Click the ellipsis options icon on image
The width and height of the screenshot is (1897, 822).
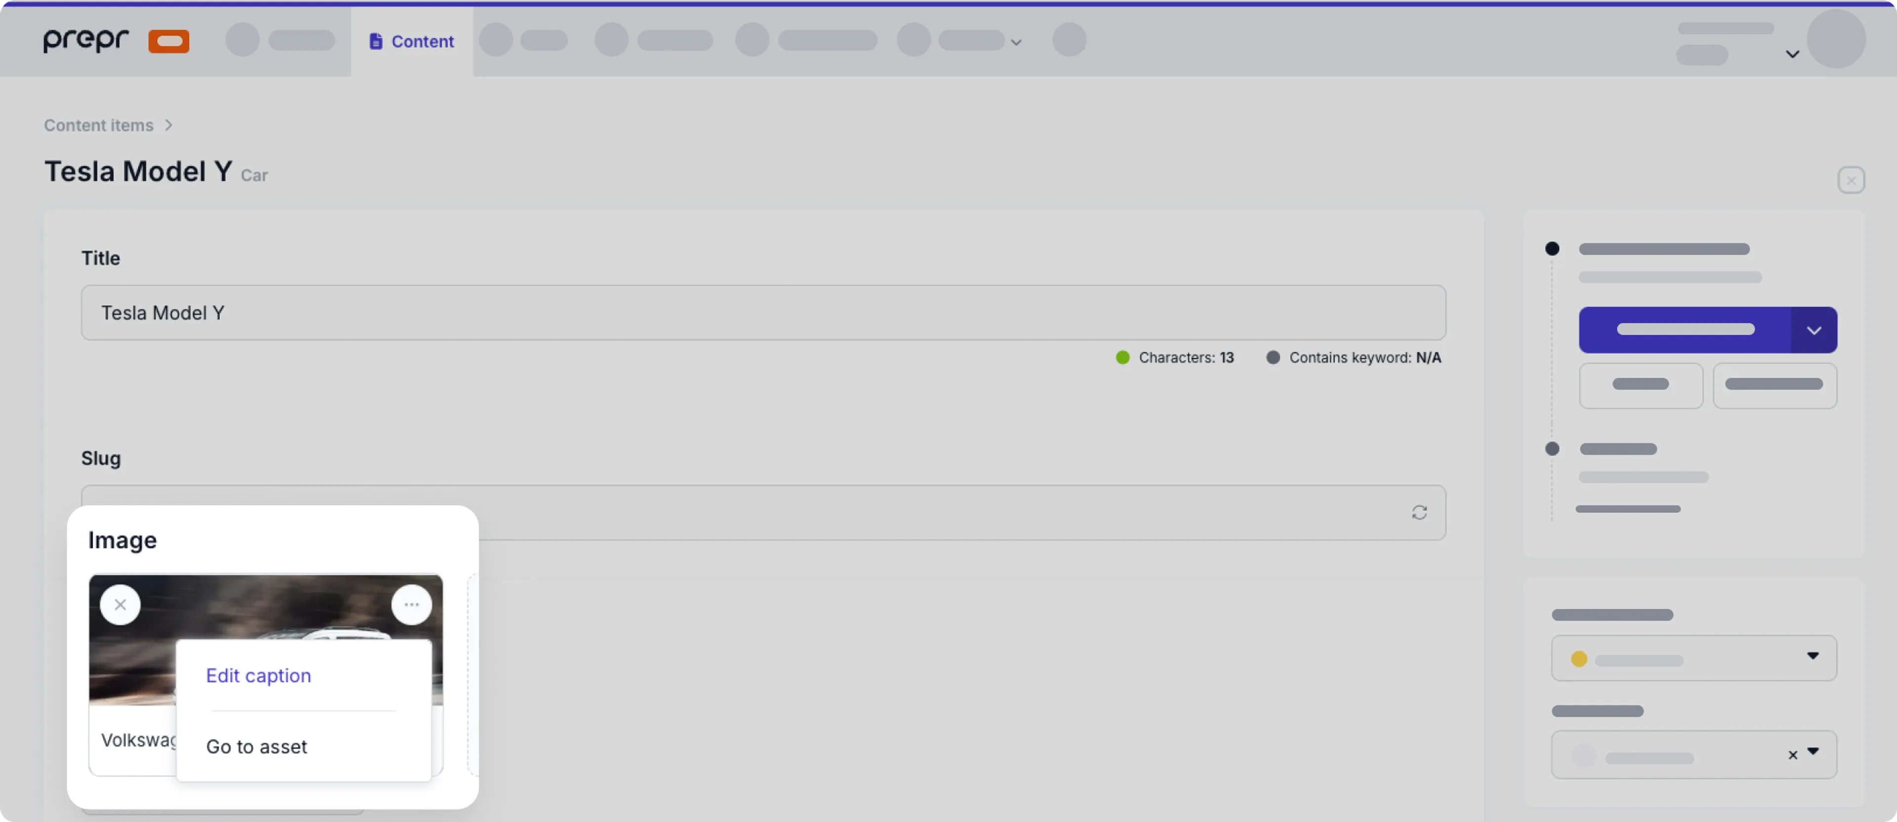[x=412, y=604]
